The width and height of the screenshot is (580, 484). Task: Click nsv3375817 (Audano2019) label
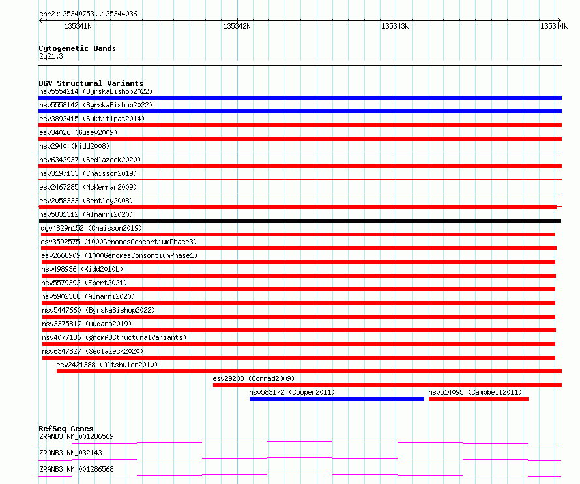pyautogui.click(x=87, y=324)
